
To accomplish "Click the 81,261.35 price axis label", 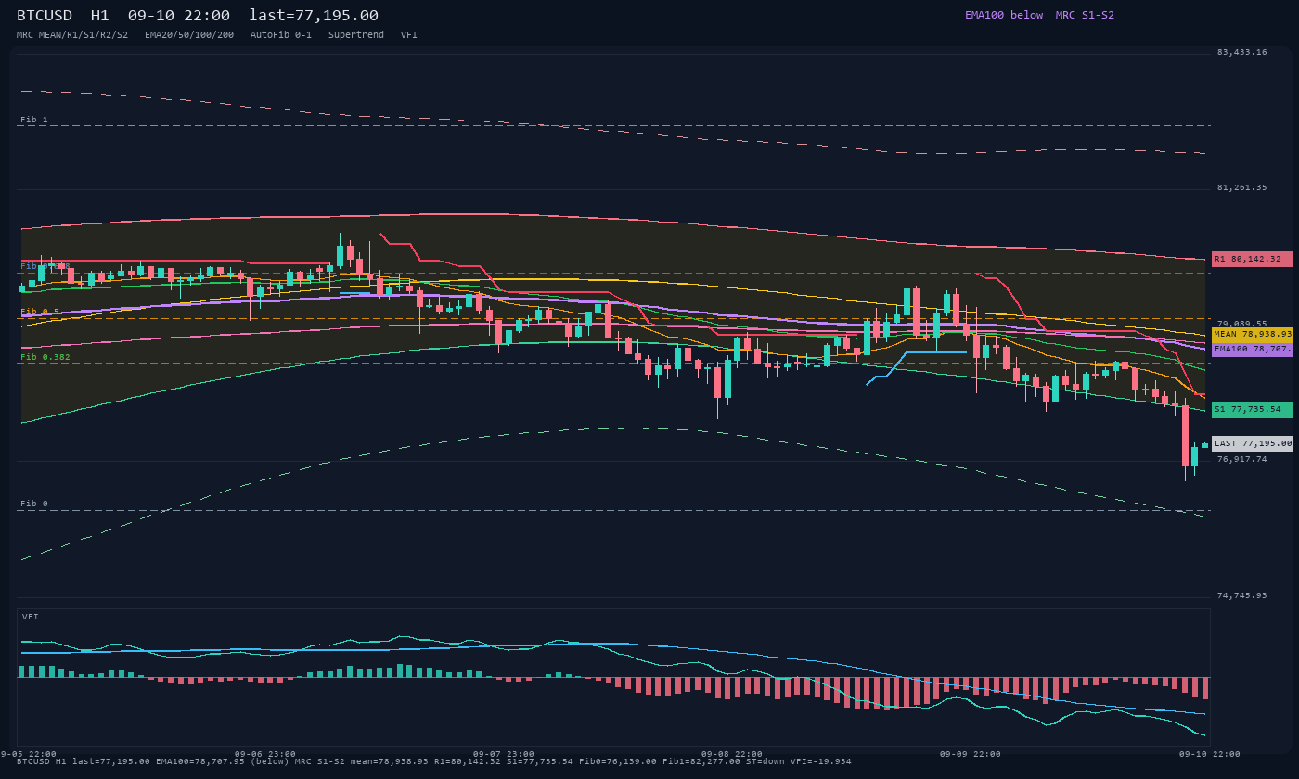I will pyautogui.click(x=1241, y=187).
